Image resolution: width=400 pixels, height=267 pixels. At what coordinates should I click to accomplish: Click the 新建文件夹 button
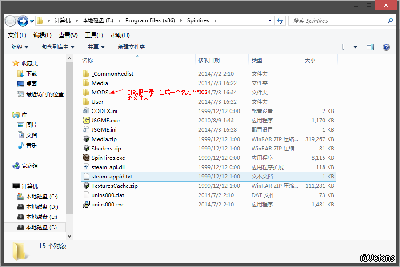click(132, 47)
